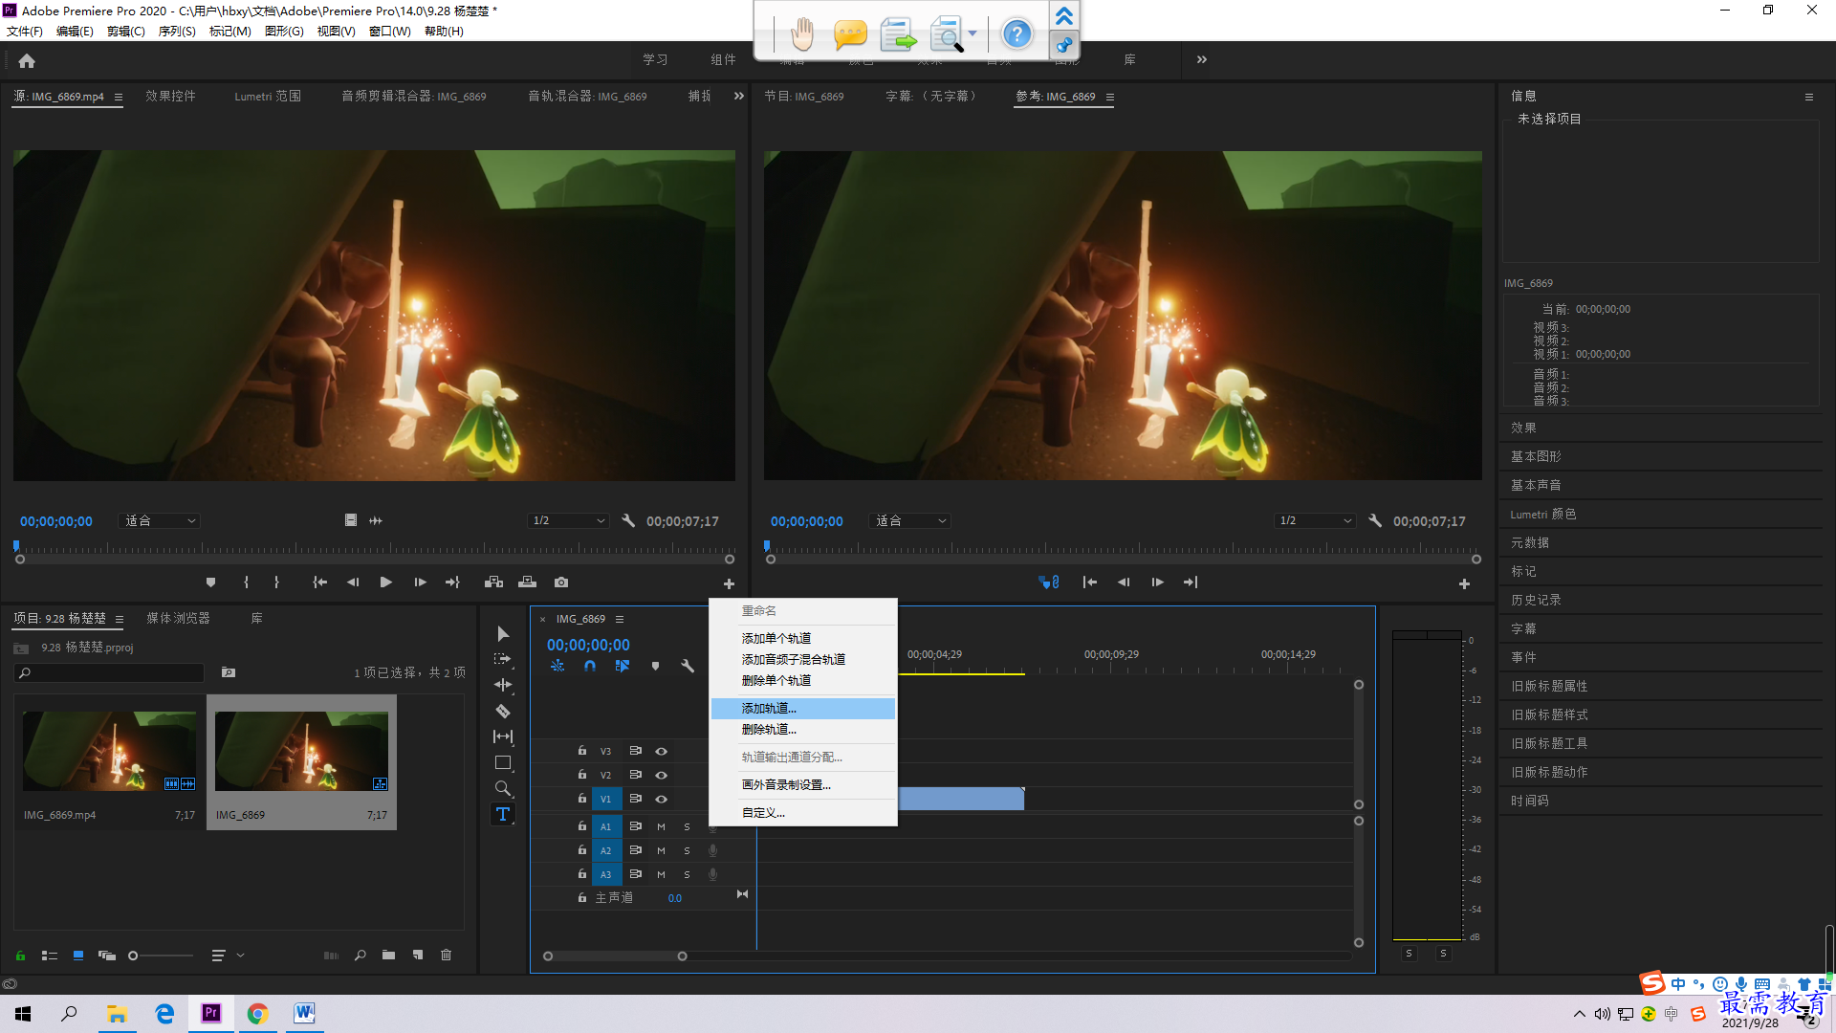Choose 添加轨道... from context menu
Image resolution: width=1836 pixels, height=1033 pixels.
tap(802, 709)
